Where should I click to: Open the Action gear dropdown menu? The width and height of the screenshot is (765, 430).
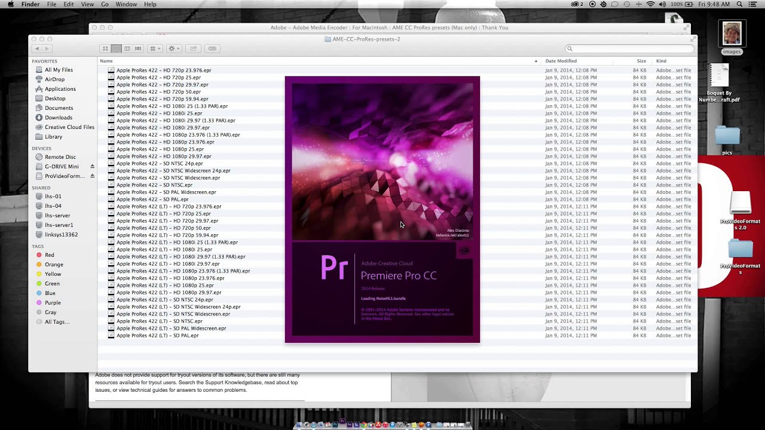pos(174,48)
